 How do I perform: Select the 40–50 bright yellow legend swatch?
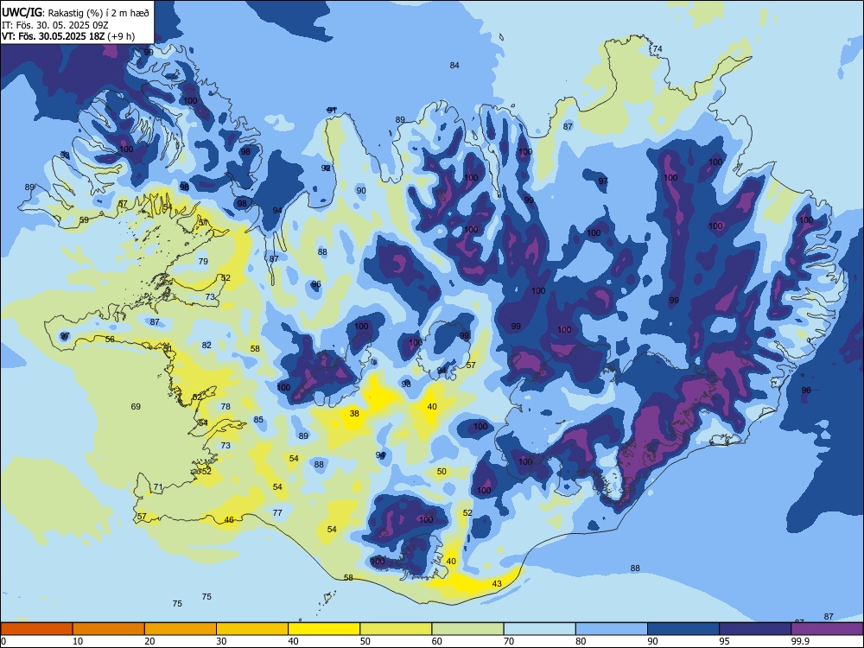coord(324,629)
